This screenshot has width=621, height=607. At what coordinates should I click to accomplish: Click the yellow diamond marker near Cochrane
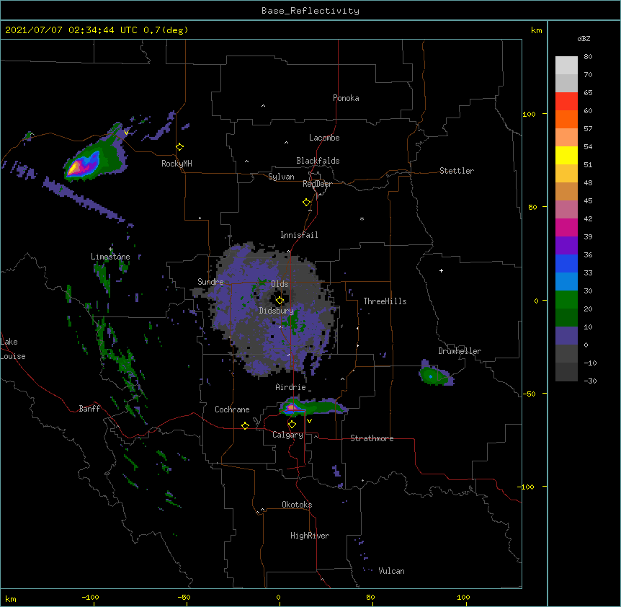coord(245,425)
